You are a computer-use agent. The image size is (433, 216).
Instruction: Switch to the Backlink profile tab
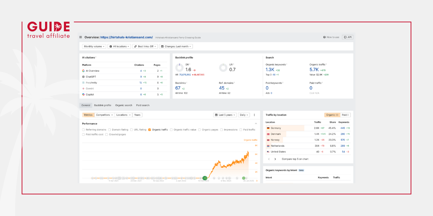pos(102,105)
